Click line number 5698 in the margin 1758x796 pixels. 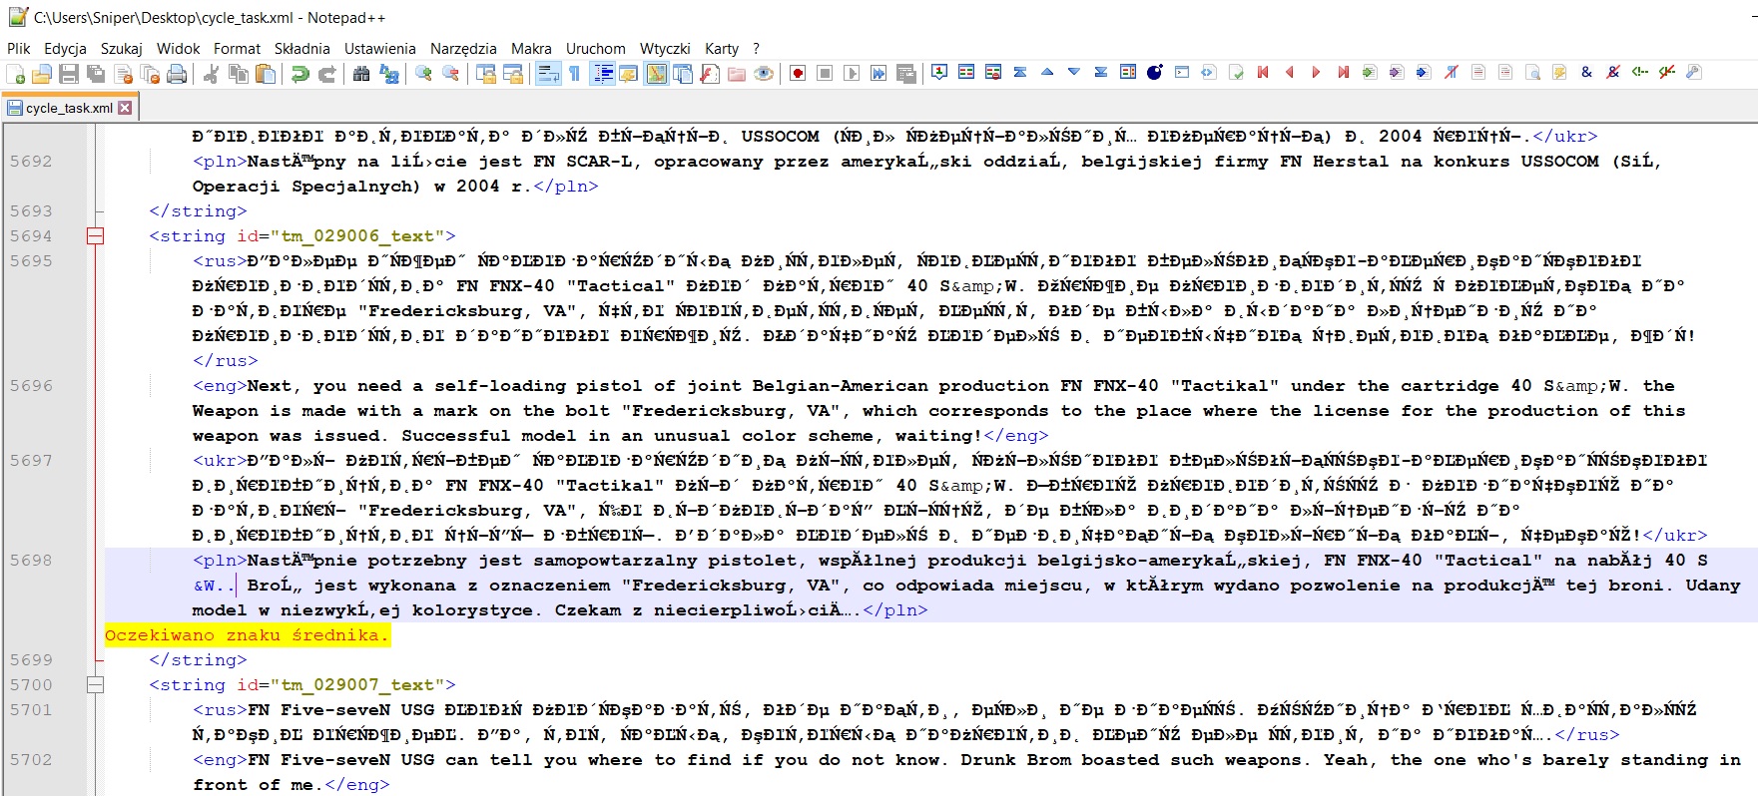(x=31, y=561)
